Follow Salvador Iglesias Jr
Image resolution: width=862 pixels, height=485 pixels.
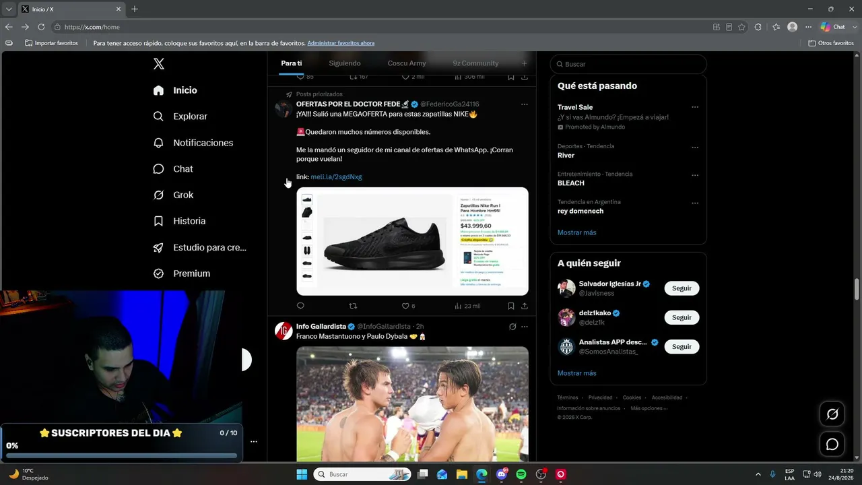682,288
